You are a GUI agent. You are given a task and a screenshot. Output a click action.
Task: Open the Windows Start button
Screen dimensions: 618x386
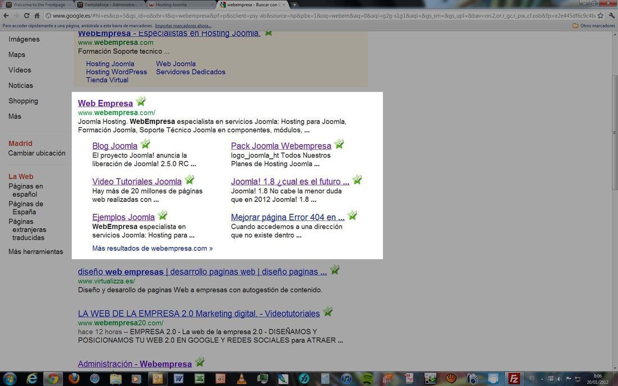(x=10, y=379)
